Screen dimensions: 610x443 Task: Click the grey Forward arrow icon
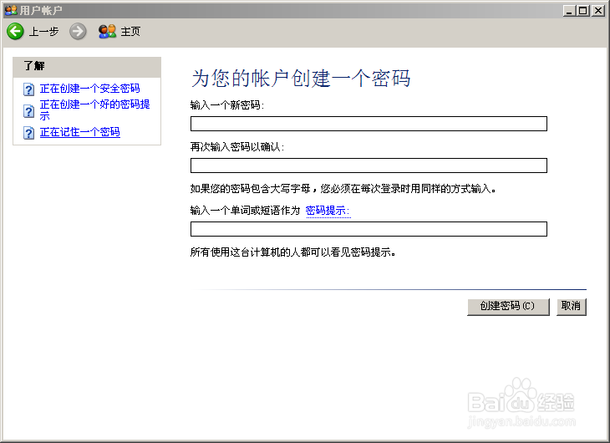pos(78,31)
